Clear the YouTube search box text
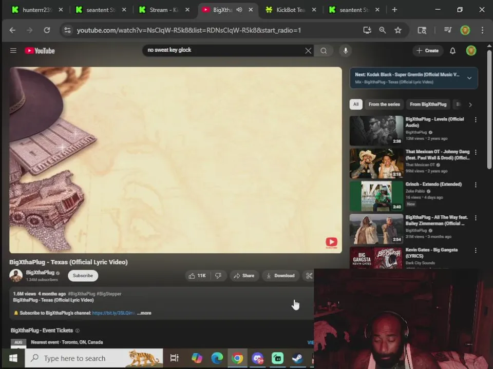Screen dimensions: 493x369 pos(308,51)
